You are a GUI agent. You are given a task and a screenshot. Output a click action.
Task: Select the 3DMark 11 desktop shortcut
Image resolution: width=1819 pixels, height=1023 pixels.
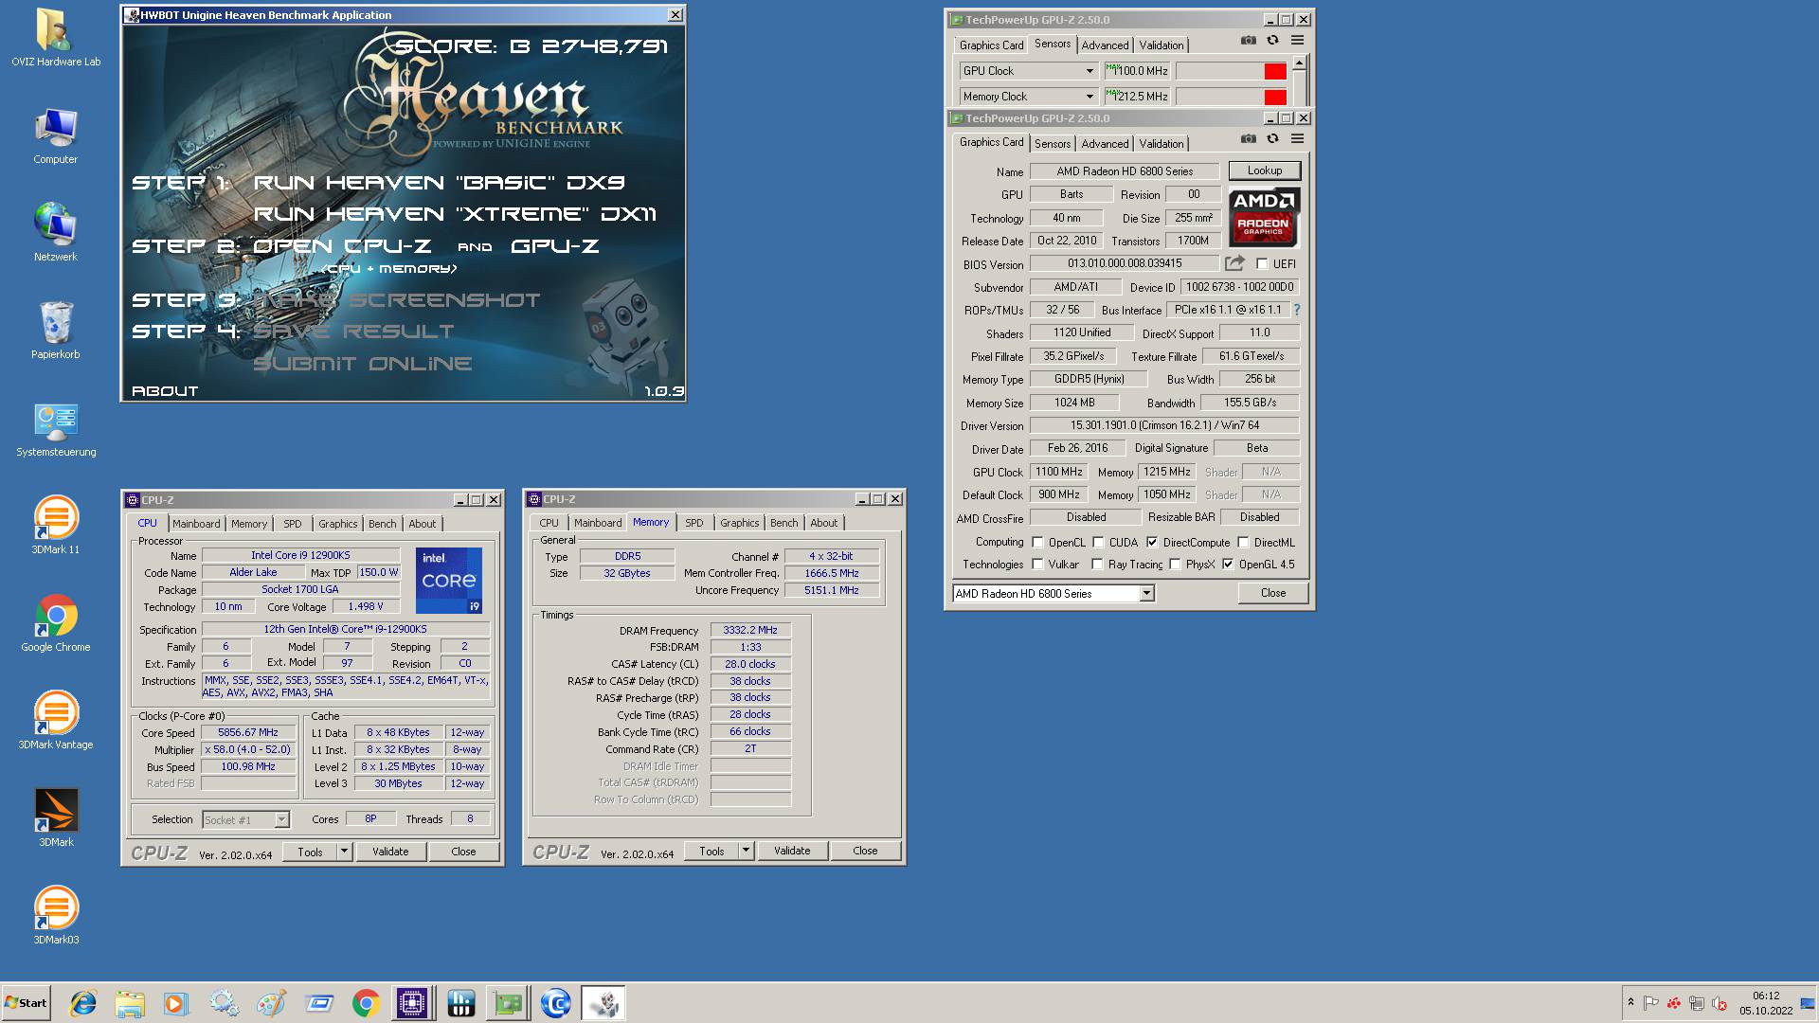coord(55,526)
